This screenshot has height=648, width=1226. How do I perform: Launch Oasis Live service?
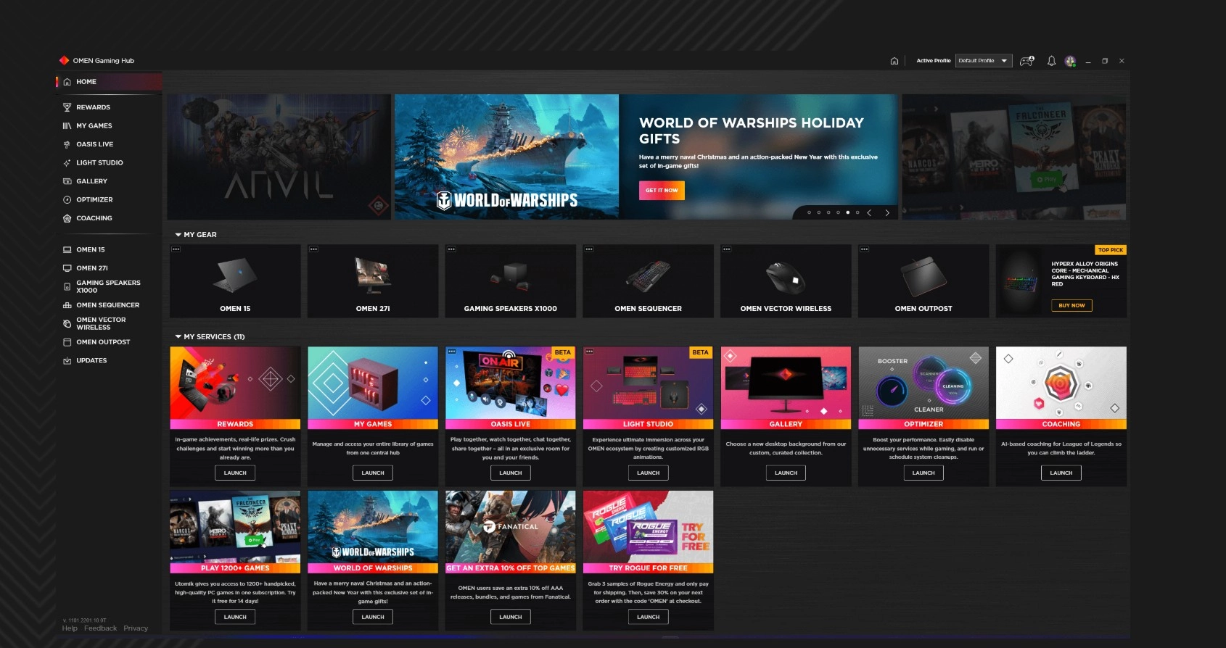point(511,473)
